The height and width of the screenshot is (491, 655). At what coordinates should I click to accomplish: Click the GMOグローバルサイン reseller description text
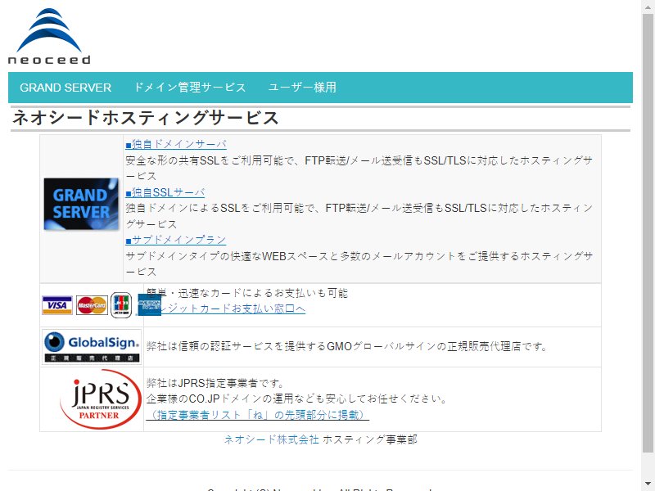pyautogui.click(x=346, y=346)
